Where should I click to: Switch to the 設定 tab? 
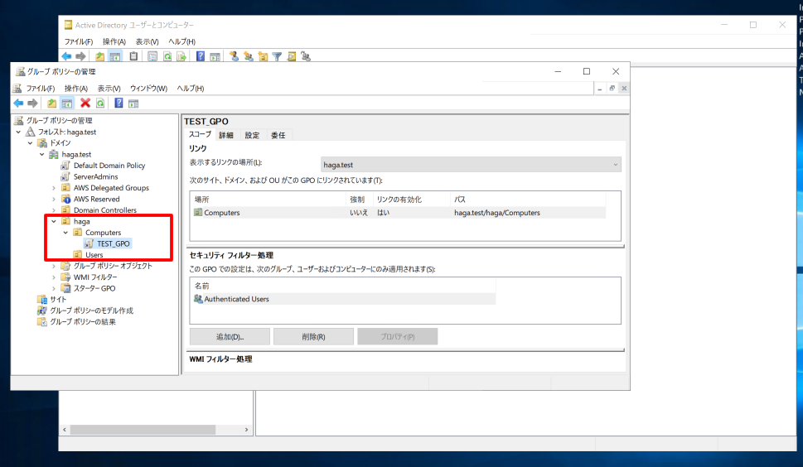[252, 135]
